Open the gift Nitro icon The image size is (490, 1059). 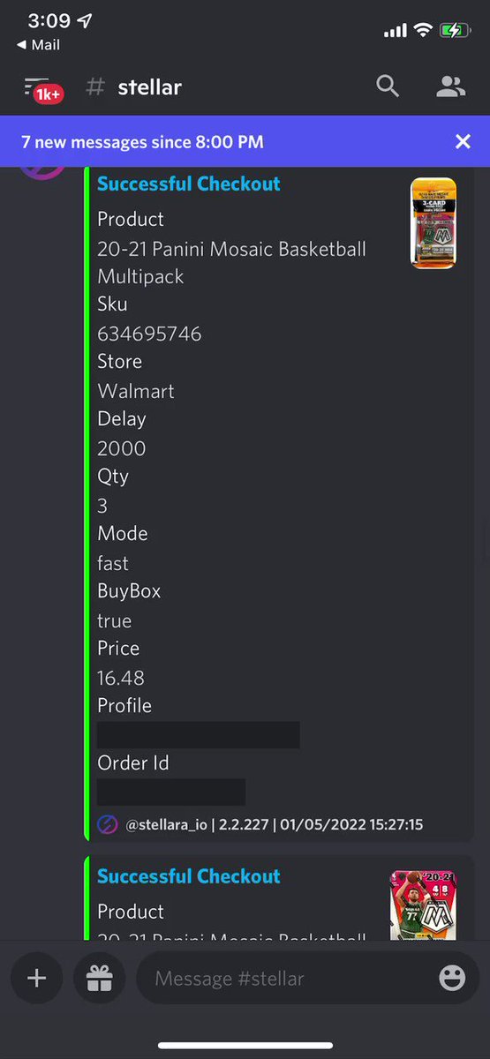click(99, 979)
